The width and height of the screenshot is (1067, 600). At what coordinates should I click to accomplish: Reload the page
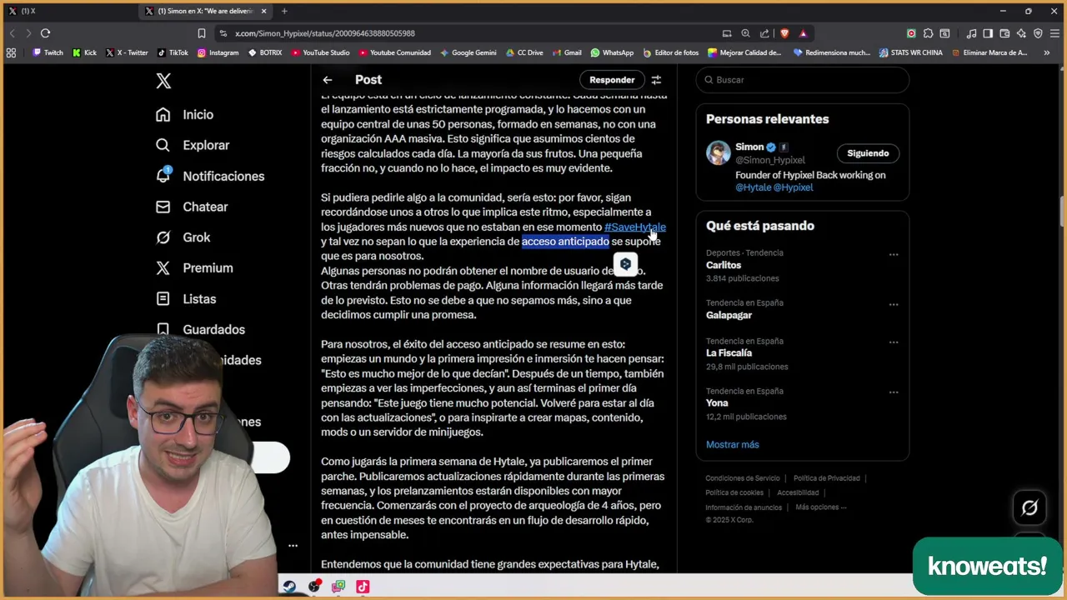click(45, 33)
